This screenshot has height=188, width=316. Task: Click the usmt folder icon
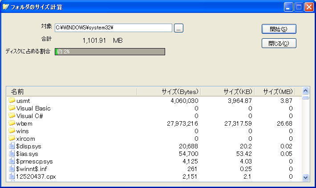[12, 100]
